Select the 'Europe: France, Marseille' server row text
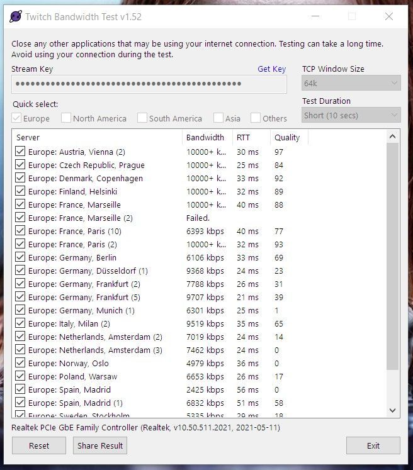 click(x=74, y=204)
